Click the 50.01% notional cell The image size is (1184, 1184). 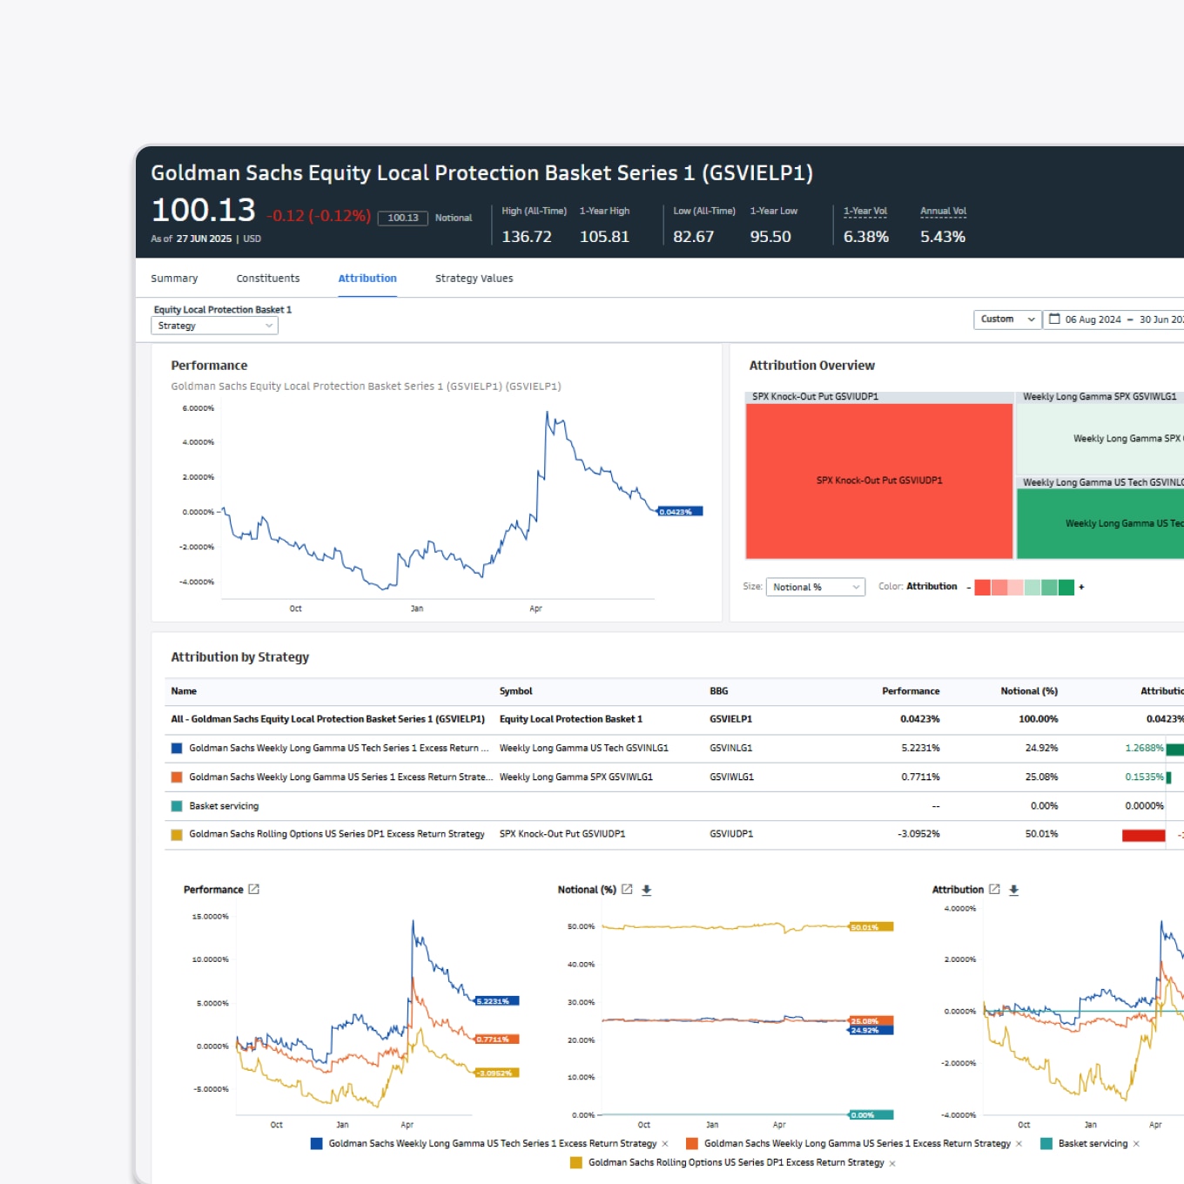(1041, 834)
